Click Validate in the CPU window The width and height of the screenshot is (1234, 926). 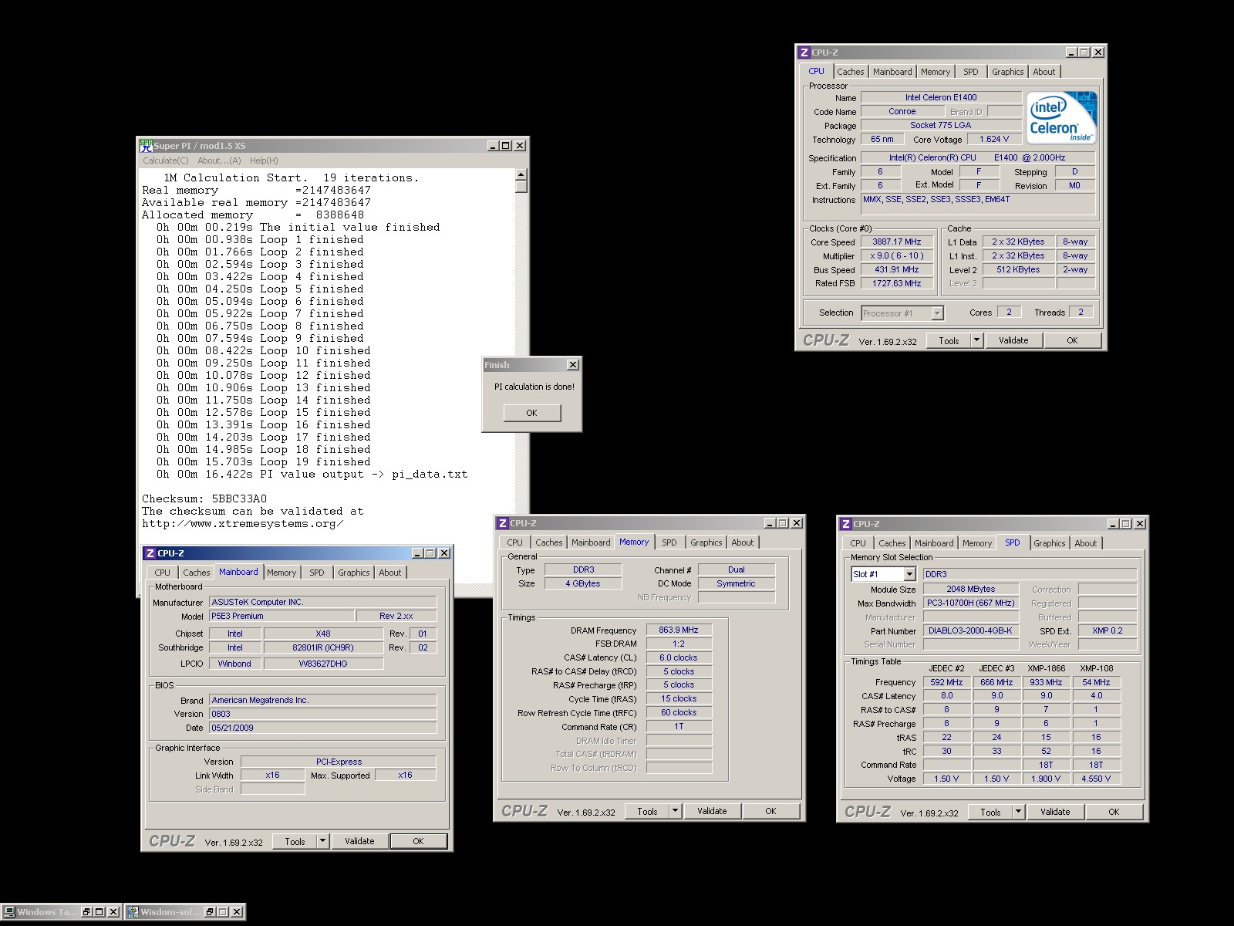[x=1013, y=340]
